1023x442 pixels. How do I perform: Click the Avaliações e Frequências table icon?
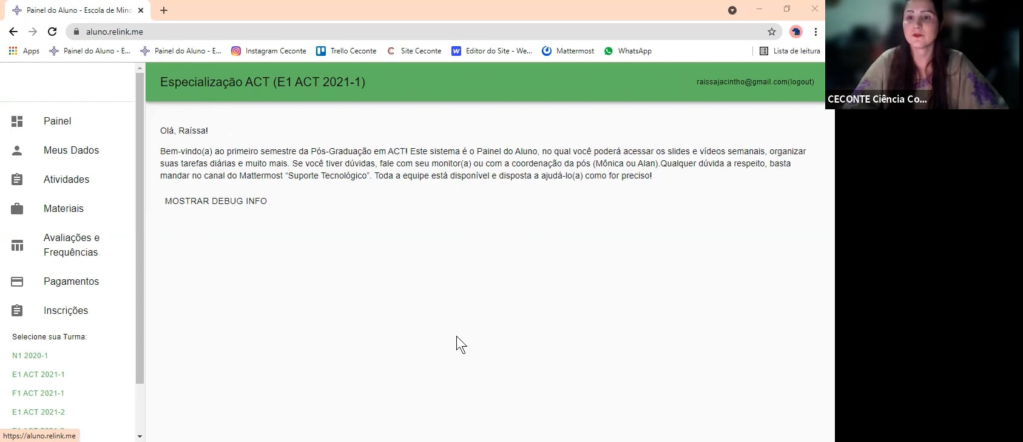(17, 245)
